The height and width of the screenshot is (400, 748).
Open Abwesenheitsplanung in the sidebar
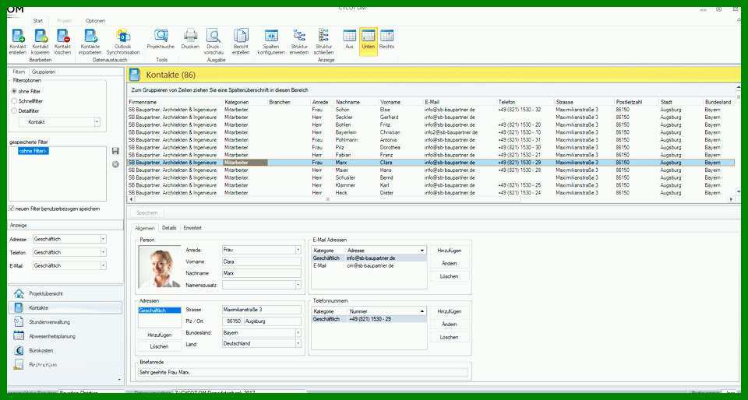65,336
